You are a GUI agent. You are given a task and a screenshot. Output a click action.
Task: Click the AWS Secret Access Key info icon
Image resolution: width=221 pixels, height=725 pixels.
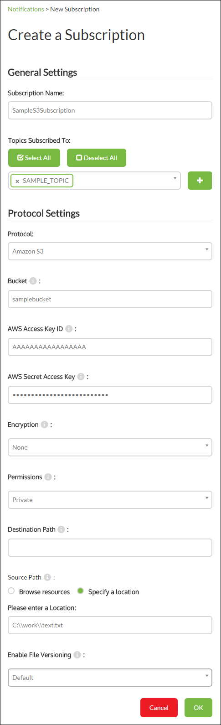point(81,377)
